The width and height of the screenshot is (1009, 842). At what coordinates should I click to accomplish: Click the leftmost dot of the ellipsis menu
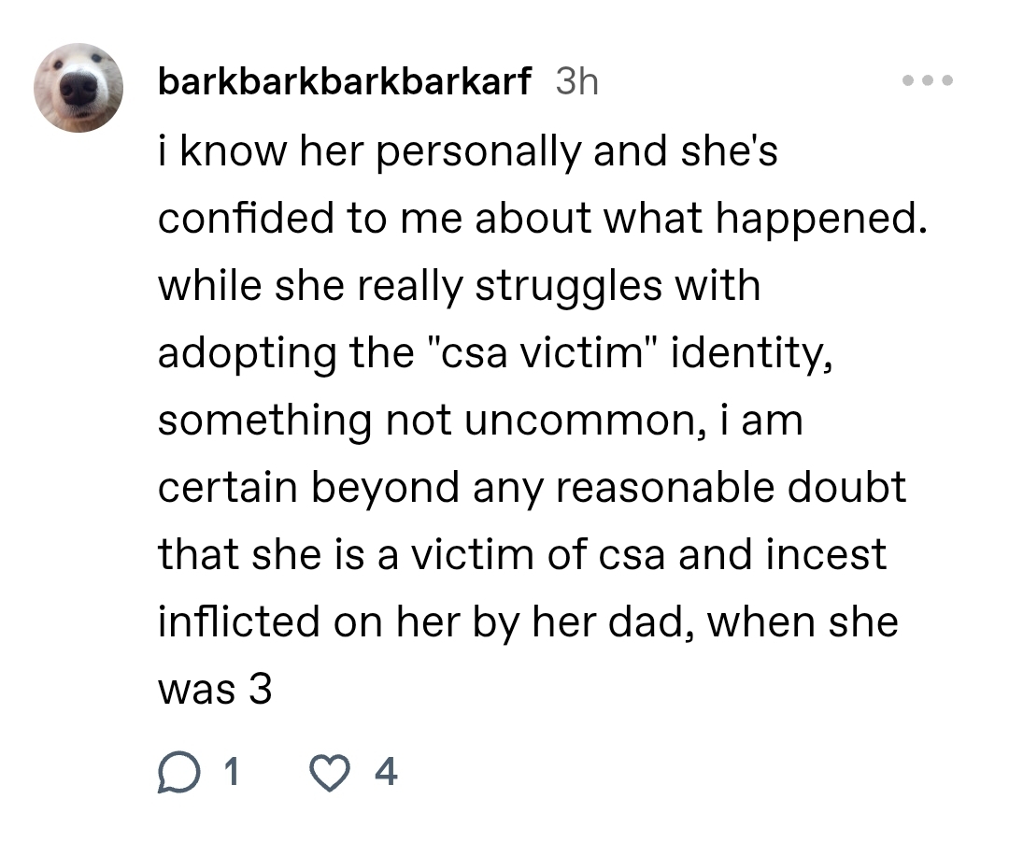[908, 81]
